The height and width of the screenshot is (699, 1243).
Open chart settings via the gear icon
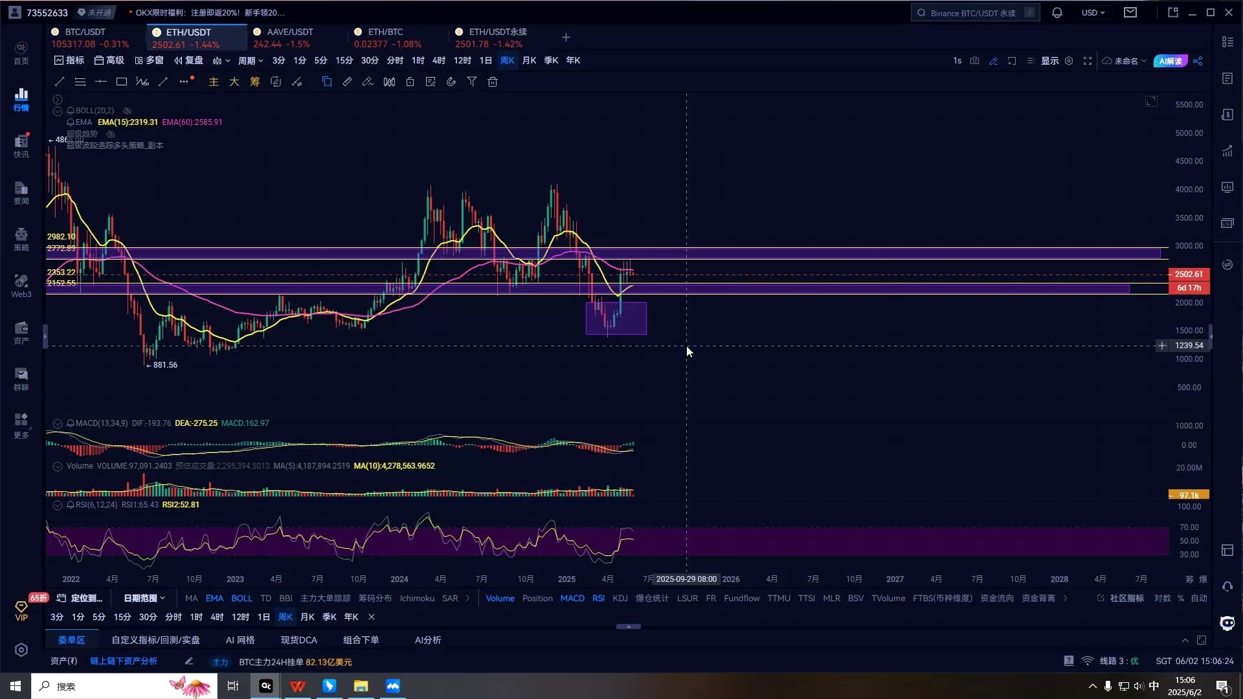pyautogui.click(x=1069, y=60)
